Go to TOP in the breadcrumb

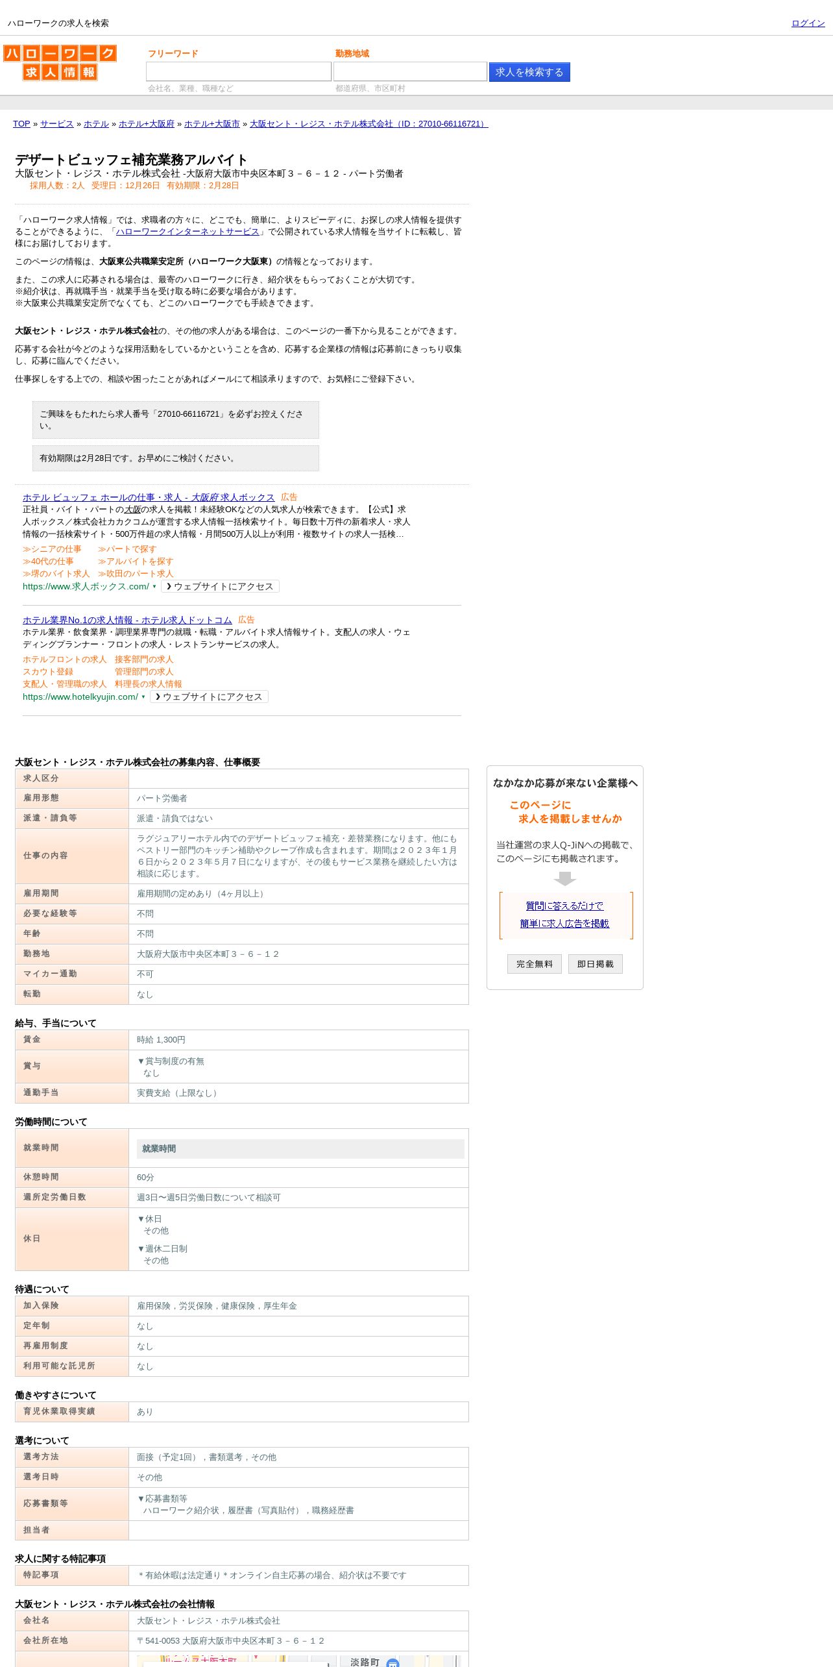pos(21,124)
